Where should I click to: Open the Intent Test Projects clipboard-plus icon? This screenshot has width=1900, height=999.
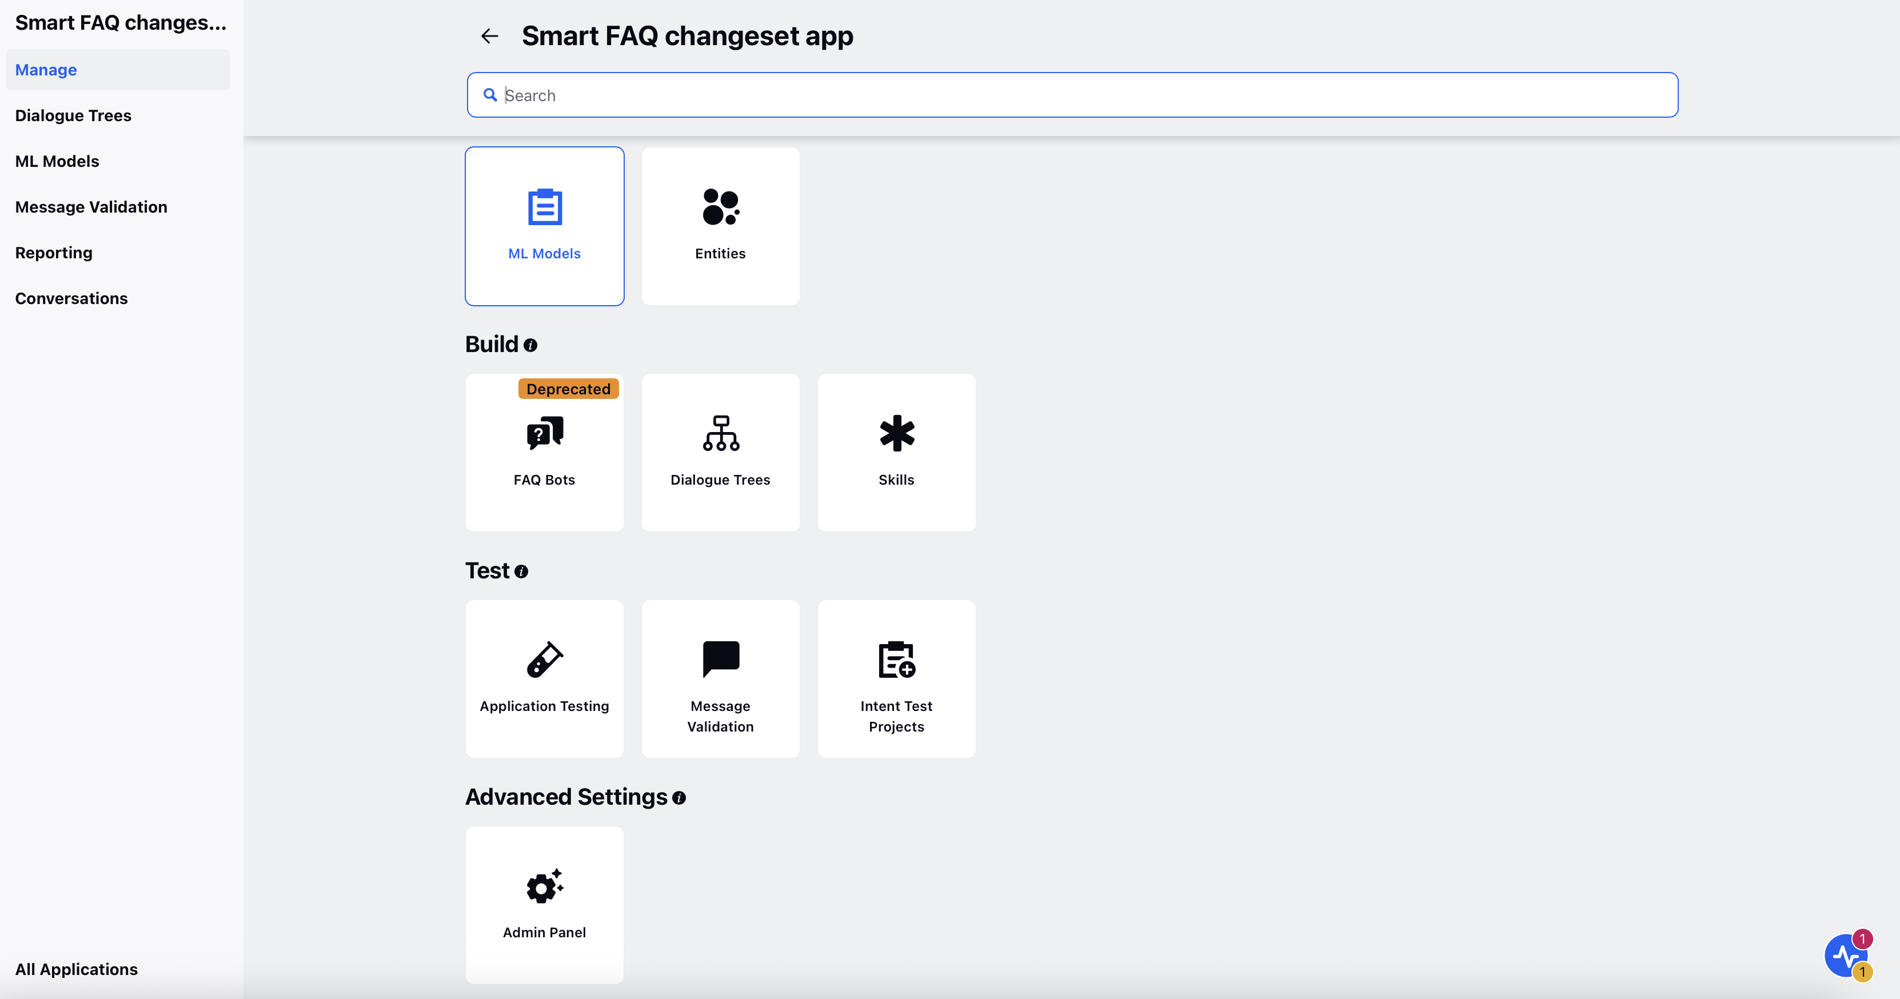tap(897, 660)
